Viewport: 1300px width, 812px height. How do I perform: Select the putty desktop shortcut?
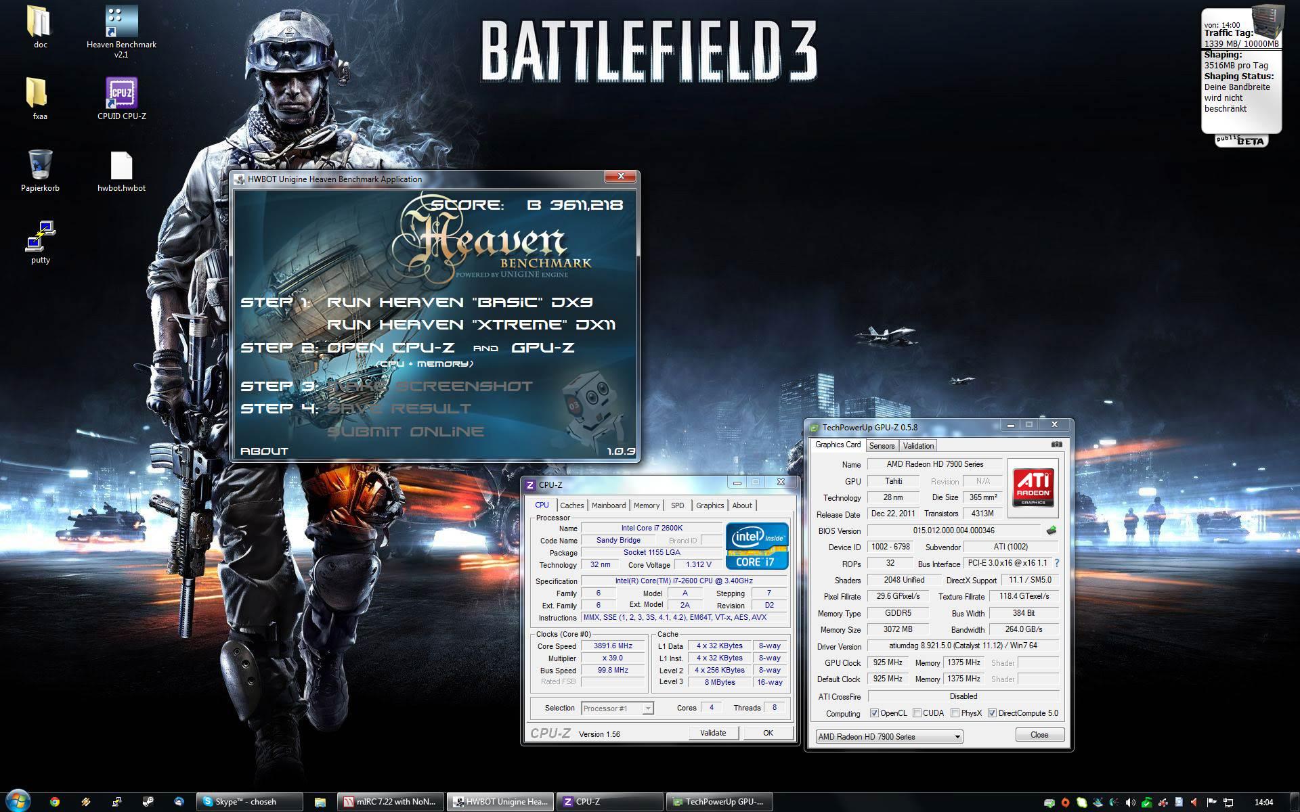[40, 242]
